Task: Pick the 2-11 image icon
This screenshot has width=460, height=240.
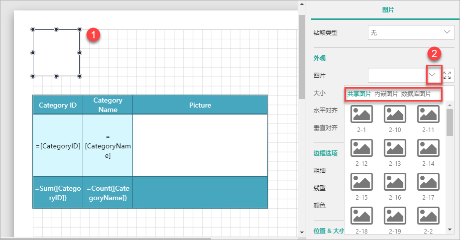Action: point(428,114)
